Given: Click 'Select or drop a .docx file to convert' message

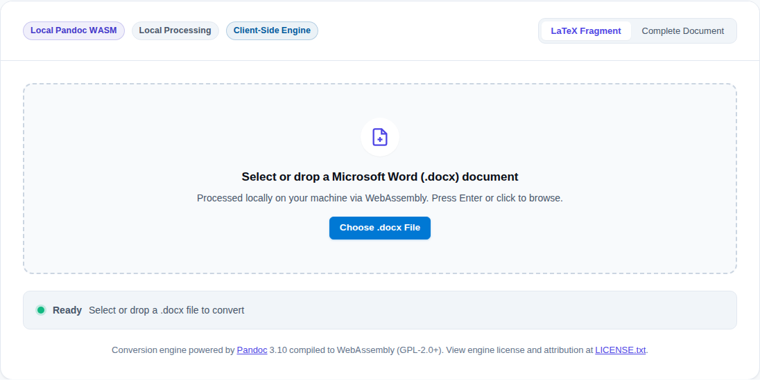Looking at the screenshot, I should [166, 310].
